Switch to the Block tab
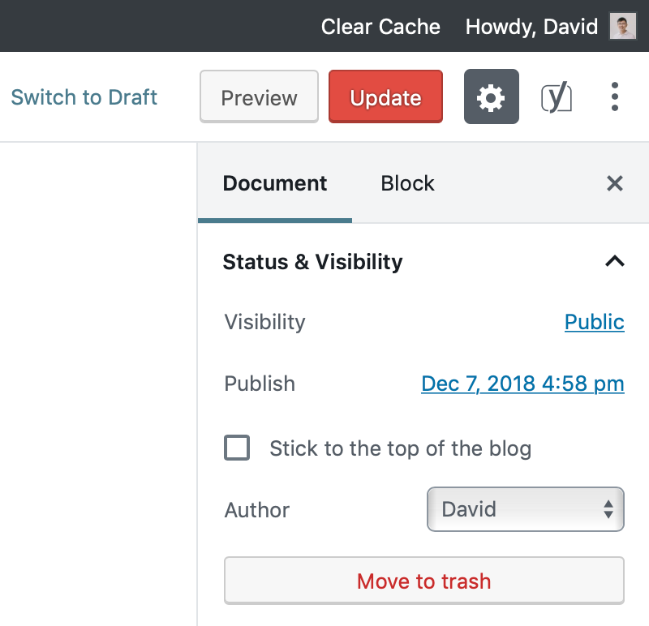The width and height of the screenshot is (649, 626). point(407,183)
